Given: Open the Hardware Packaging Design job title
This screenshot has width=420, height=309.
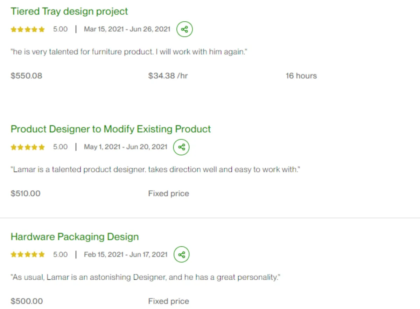Looking at the screenshot, I should (x=75, y=237).
